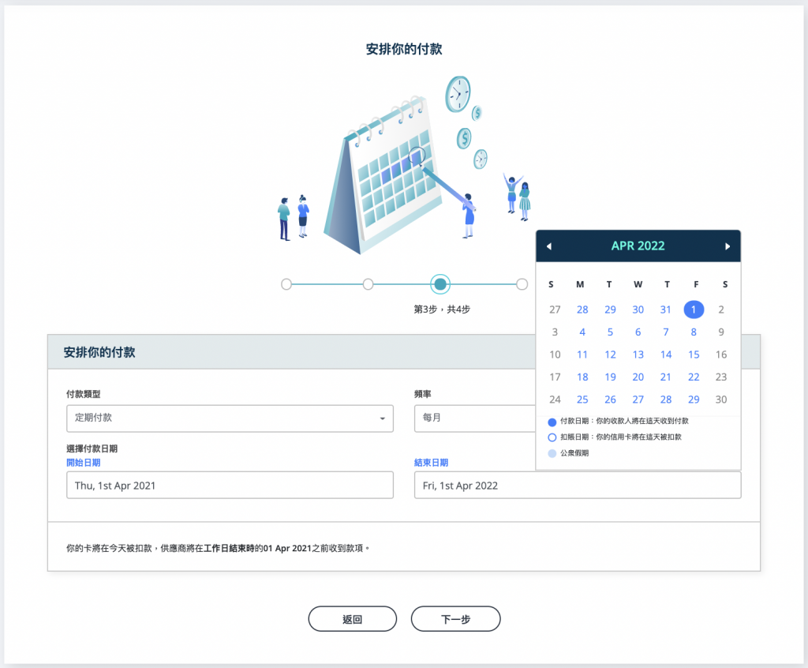The width and height of the screenshot is (808, 668).
Task: Pick date 4 in the calendar
Action: 582,332
